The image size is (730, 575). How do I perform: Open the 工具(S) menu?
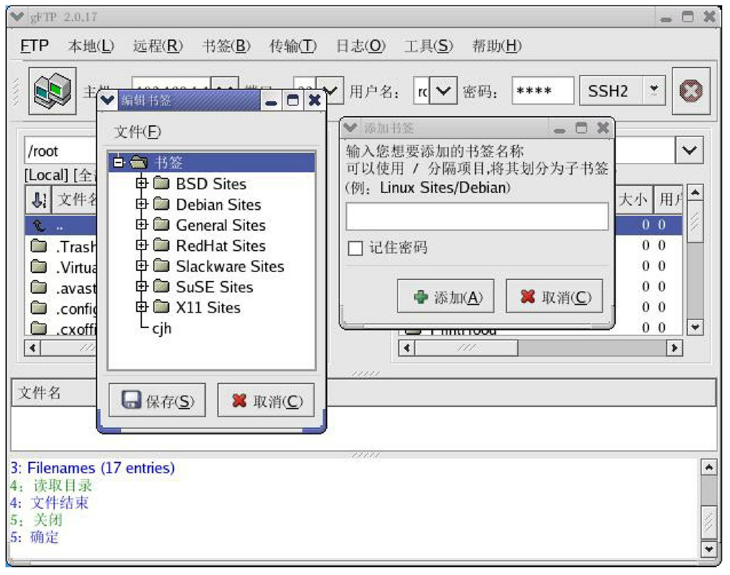(x=429, y=46)
